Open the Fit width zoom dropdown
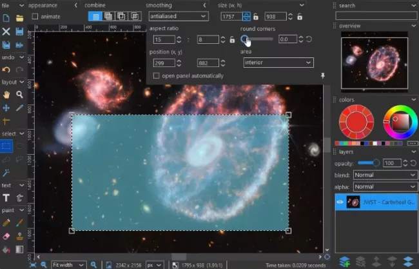This screenshot has height=269, width=419. coord(68,264)
